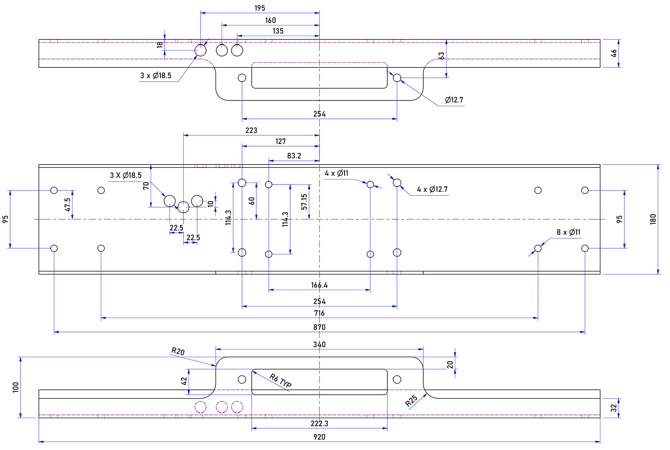Select the 222.3 slot width dimension
Viewport: 670px width, 450px height.
coord(319,423)
